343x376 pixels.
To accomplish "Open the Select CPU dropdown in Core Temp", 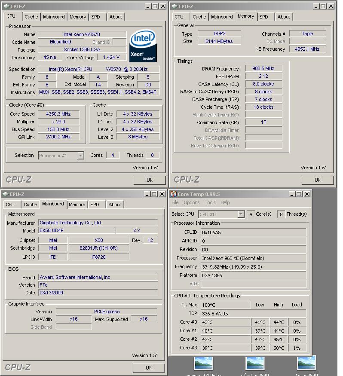I will tap(241, 214).
